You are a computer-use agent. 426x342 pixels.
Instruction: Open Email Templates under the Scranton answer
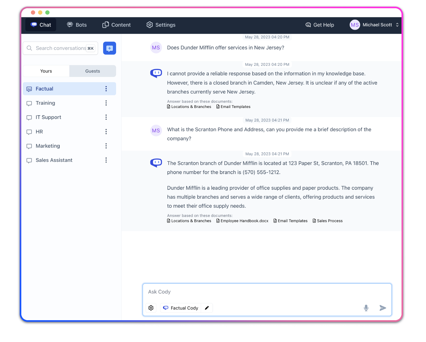coord(290,221)
